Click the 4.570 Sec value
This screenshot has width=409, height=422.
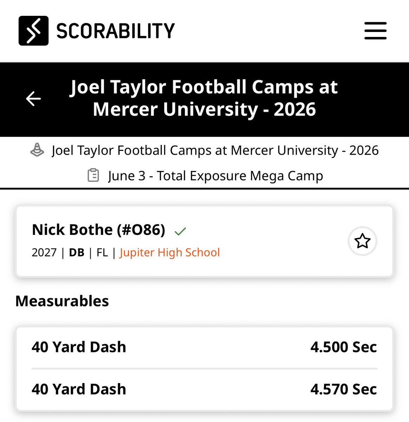[344, 389]
